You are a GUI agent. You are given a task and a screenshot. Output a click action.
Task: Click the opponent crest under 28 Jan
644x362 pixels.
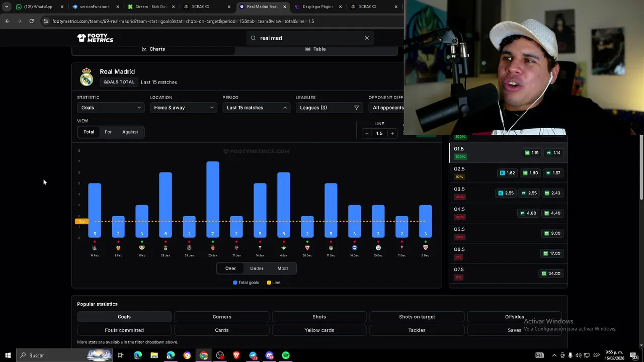click(166, 248)
